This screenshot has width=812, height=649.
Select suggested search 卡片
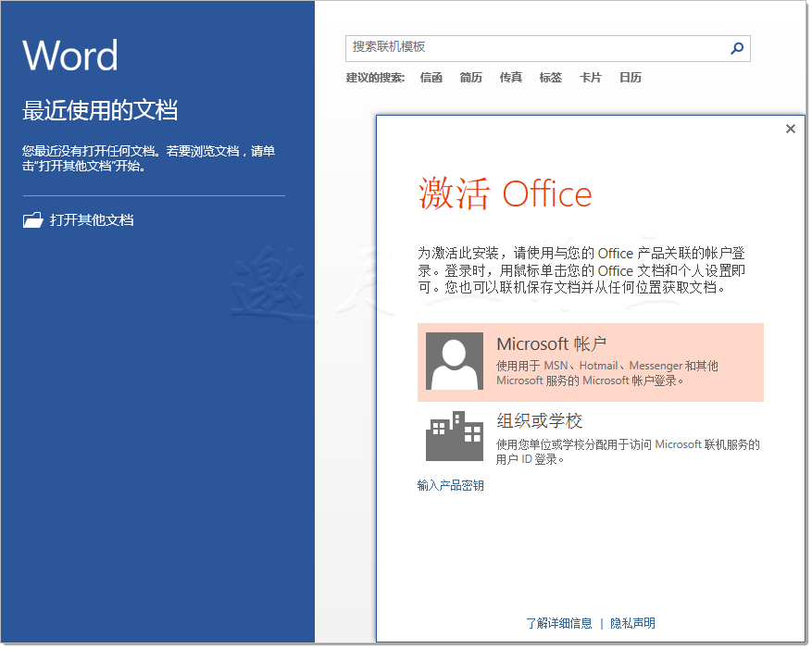click(590, 78)
